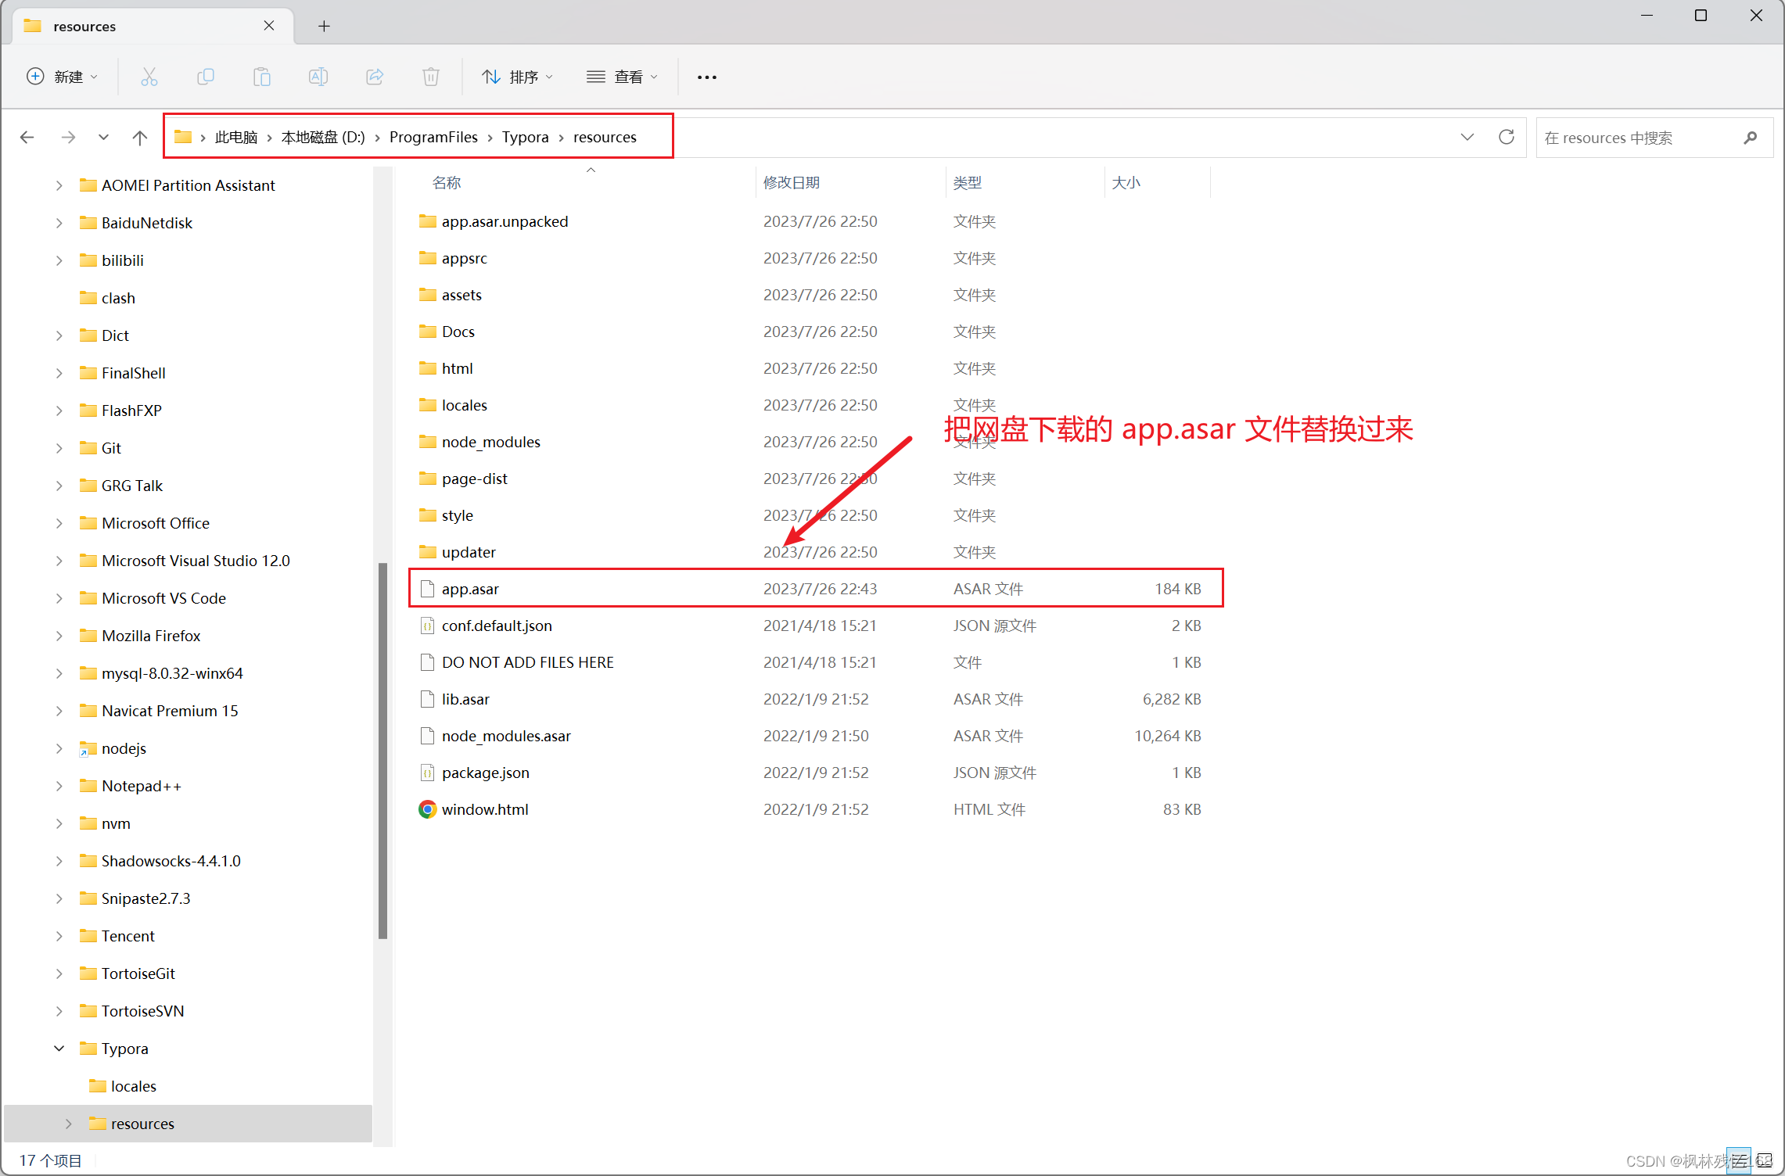Expand the Navicat Premium 15 node
The width and height of the screenshot is (1785, 1176).
coord(59,711)
